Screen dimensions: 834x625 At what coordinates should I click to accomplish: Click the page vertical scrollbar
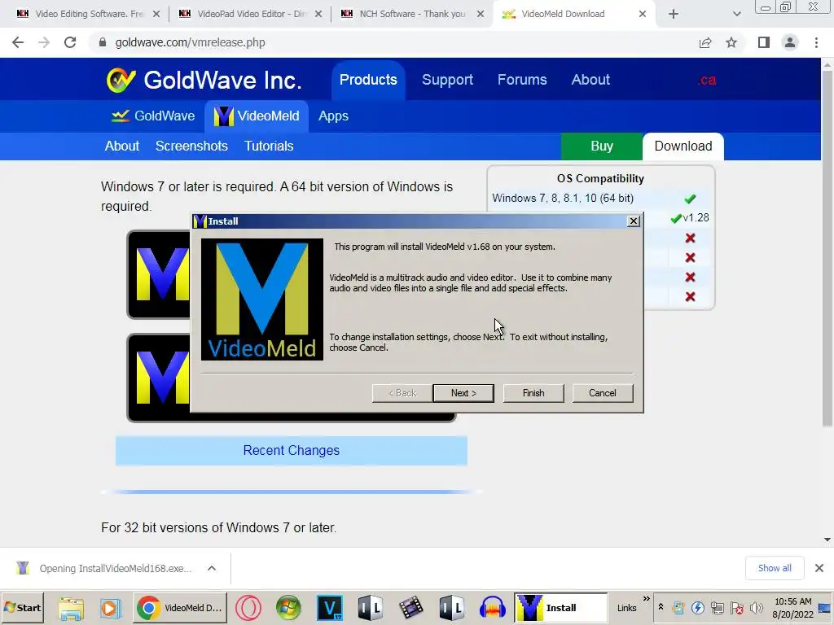pyautogui.click(x=827, y=249)
